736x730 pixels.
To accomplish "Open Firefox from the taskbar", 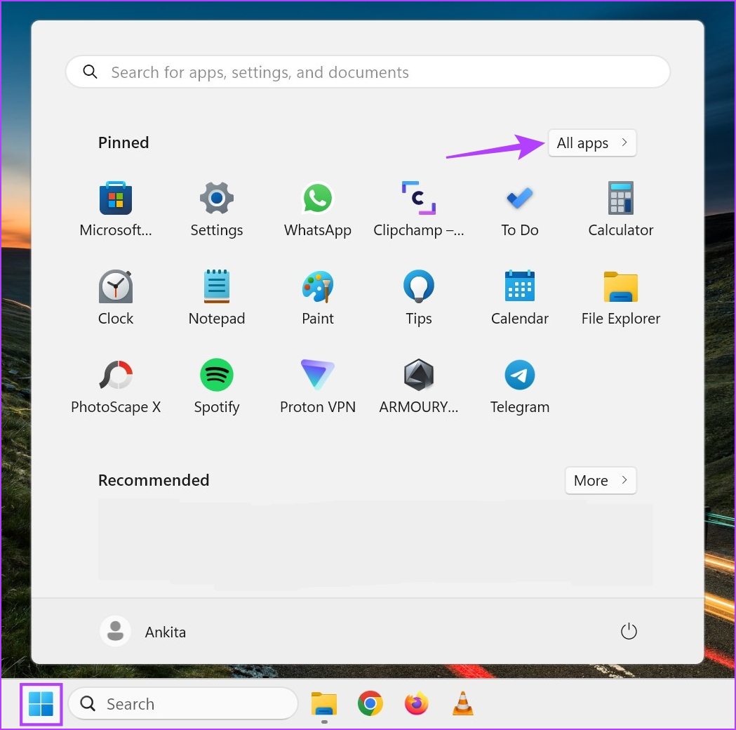I will [x=416, y=704].
